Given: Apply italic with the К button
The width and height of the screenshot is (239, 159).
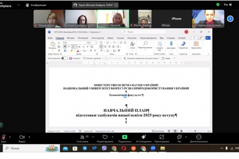Looking at the screenshot, I should [x=69, y=46].
